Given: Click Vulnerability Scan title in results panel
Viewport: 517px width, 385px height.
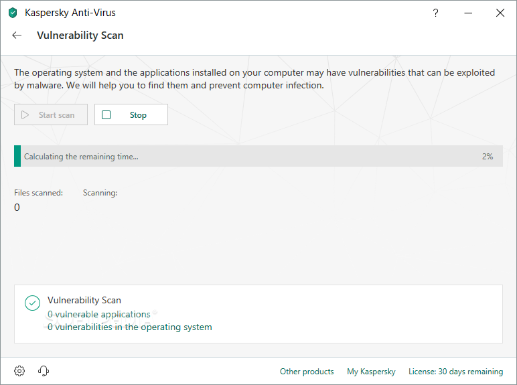Looking at the screenshot, I should (84, 300).
